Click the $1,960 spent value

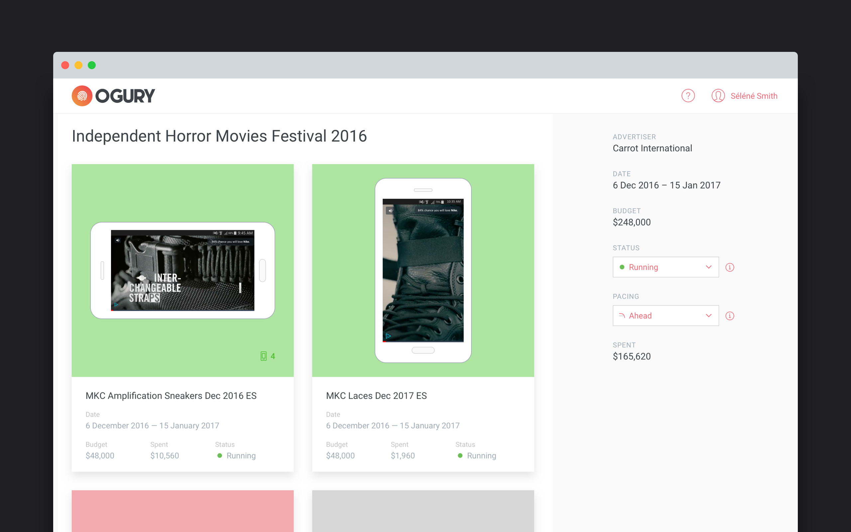pos(403,456)
